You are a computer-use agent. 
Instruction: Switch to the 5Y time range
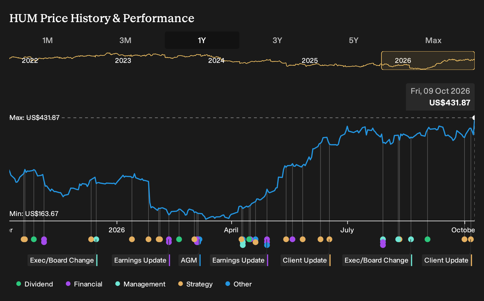tap(354, 40)
